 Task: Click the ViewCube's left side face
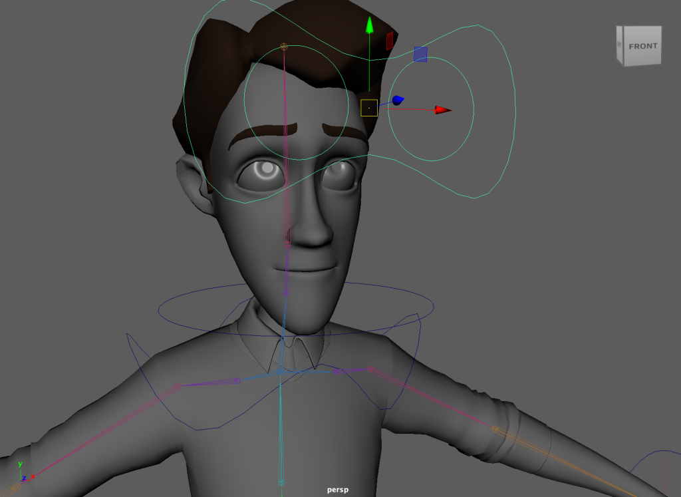tap(620, 45)
